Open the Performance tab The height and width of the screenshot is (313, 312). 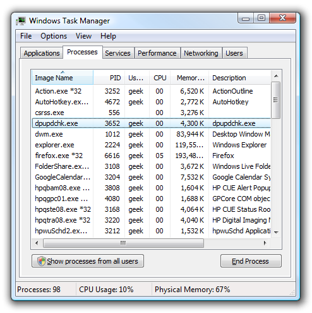(157, 53)
